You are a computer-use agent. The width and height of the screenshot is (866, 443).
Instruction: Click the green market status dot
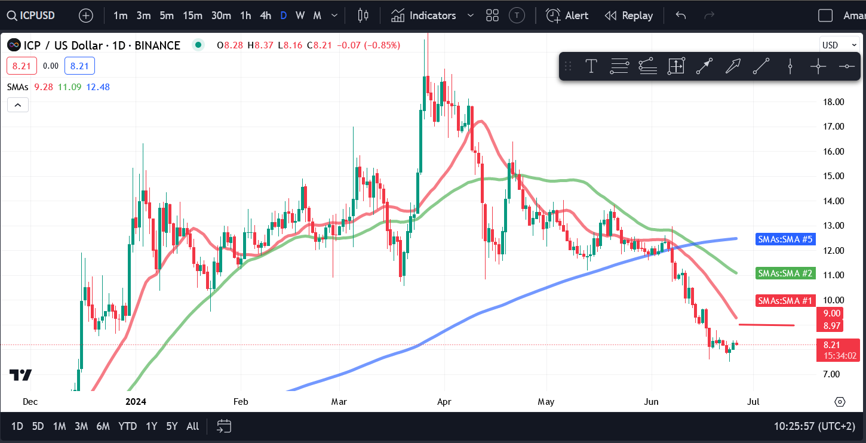coord(198,45)
